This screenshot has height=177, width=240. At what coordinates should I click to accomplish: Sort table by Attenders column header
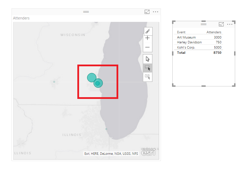pyautogui.click(x=214, y=32)
